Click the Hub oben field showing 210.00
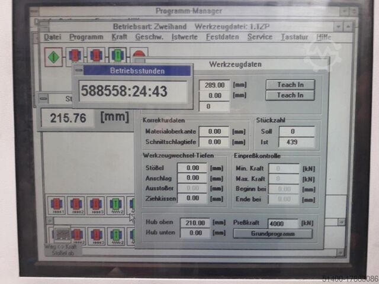Image resolution: width=379 pixels, height=284 pixels. 194,223
